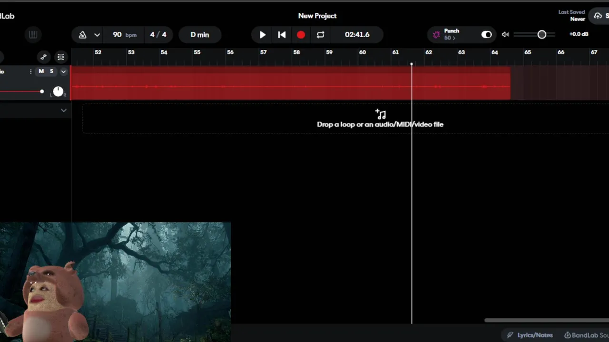Click bar 67 on the timeline ruler
The height and width of the screenshot is (342, 609).
tap(594, 52)
